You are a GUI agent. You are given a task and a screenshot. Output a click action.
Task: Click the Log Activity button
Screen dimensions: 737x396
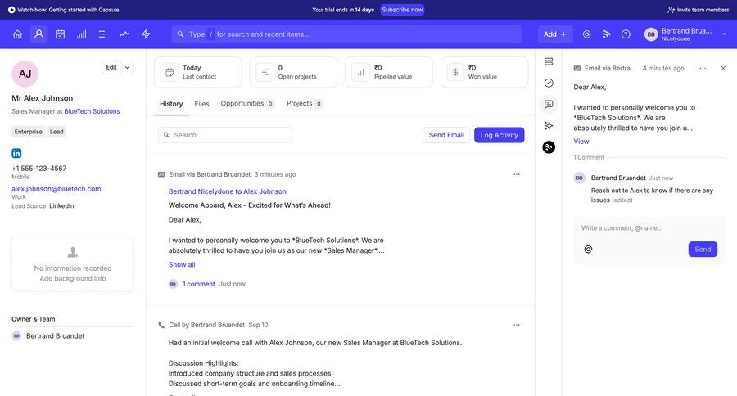click(499, 135)
